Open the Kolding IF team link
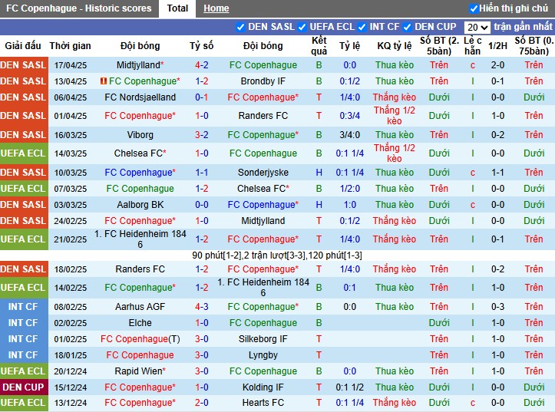This screenshot has width=555, height=412. click(x=263, y=387)
